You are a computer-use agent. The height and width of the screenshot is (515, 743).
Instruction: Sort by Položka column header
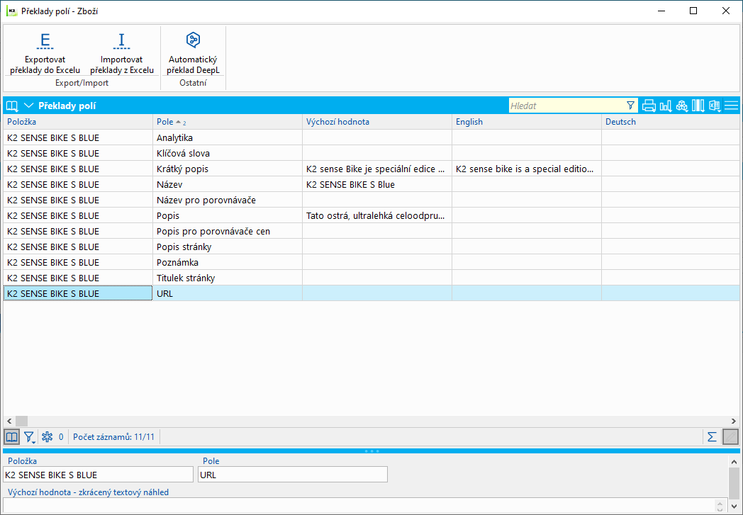[x=78, y=122]
